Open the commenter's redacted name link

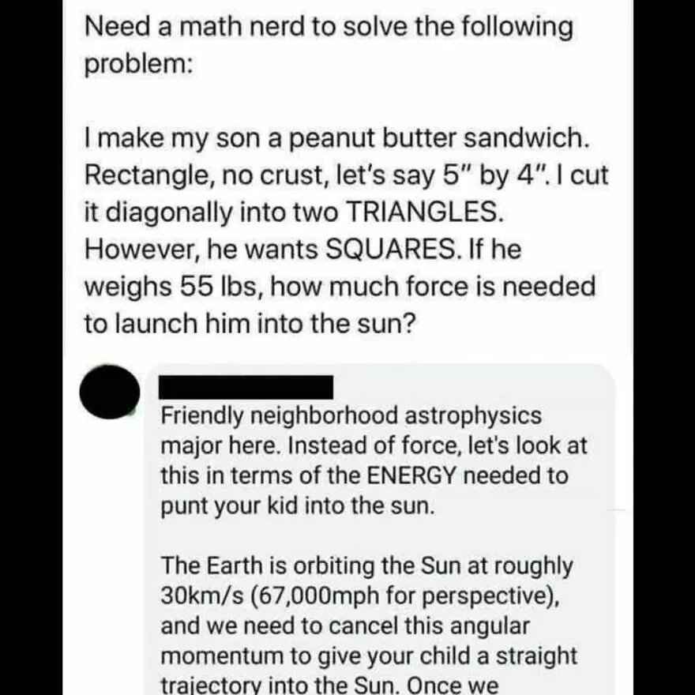(x=246, y=387)
